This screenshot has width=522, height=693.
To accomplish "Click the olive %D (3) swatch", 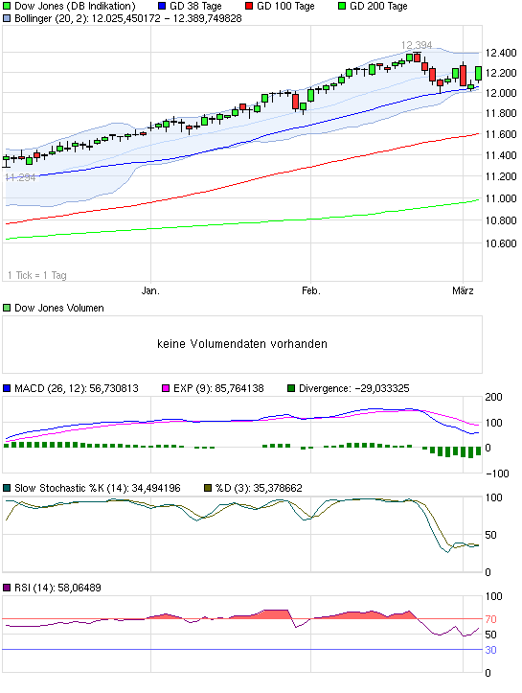I will 208,489.
